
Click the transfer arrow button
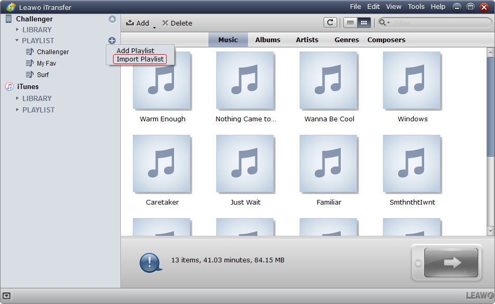click(451, 262)
